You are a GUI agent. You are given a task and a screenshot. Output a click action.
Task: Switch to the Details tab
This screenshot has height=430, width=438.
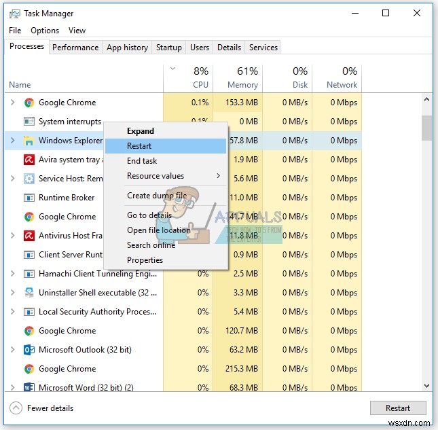pyautogui.click(x=229, y=48)
